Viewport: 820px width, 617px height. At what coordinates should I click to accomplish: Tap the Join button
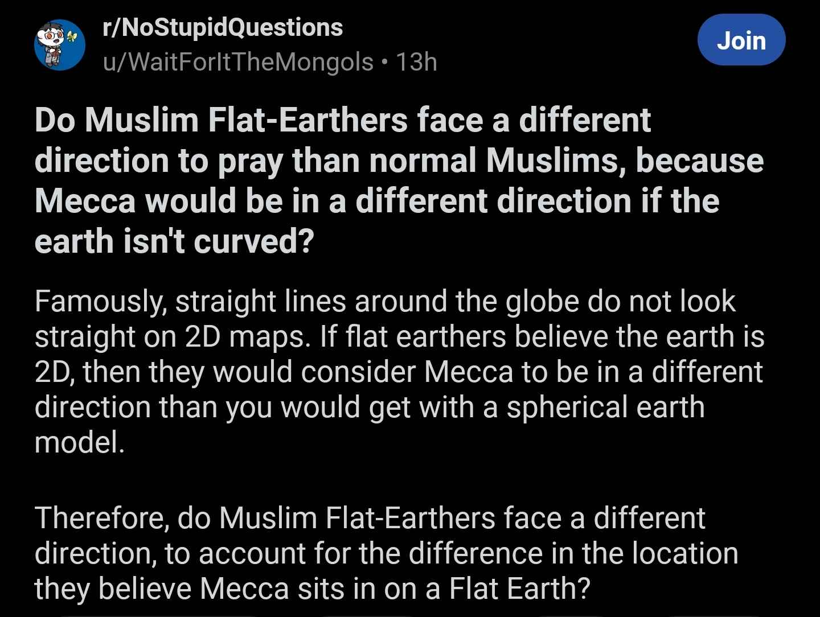(741, 40)
